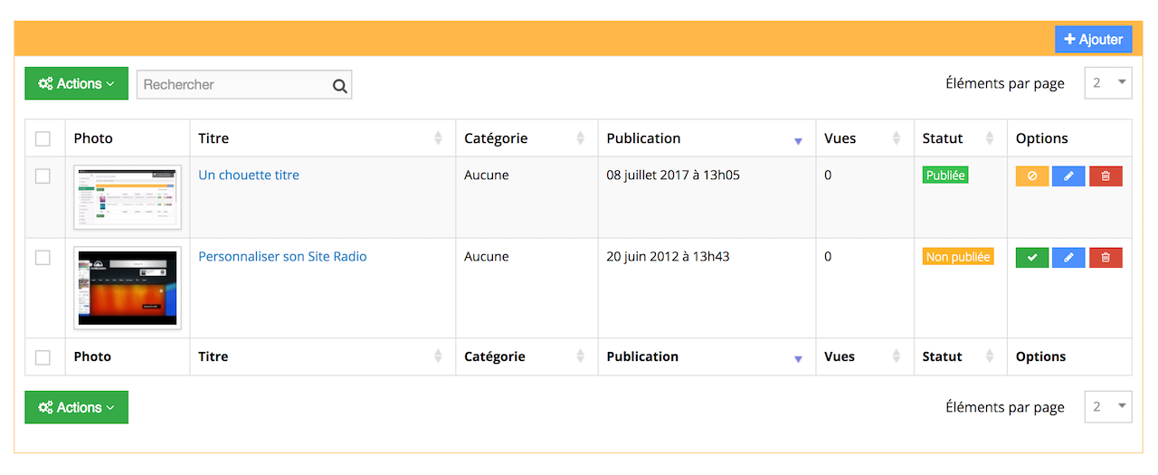Unpublish the "Un chouette titre" article
This screenshot has height=475, width=1158.
point(1032,176)
